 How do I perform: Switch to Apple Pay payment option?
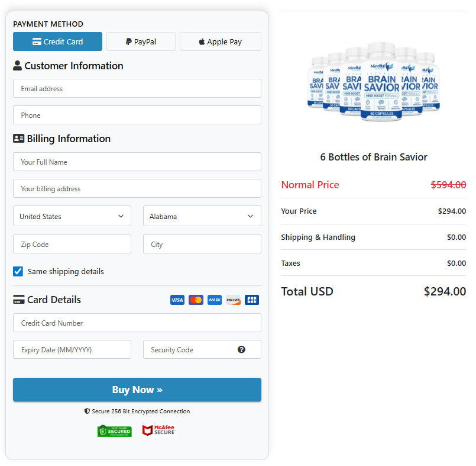tap(221, 41)
